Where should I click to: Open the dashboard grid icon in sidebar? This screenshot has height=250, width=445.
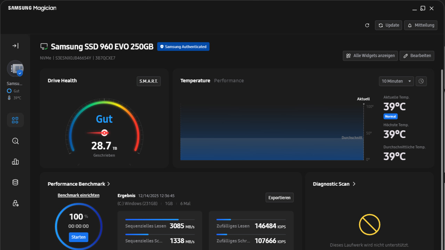coord(15,120)
